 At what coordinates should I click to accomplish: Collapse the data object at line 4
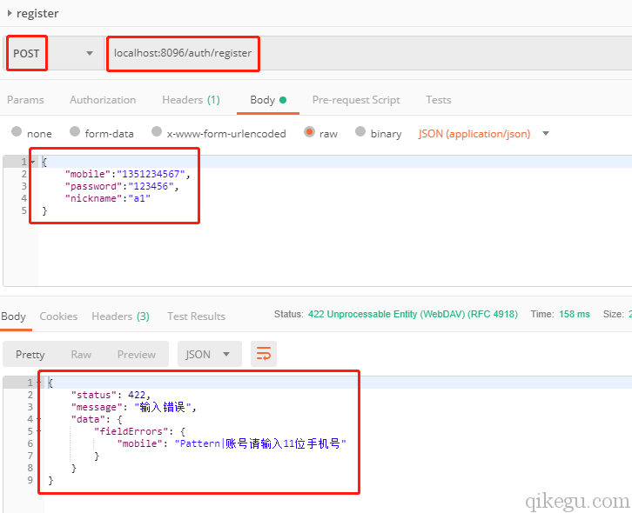tap(38, 419)
